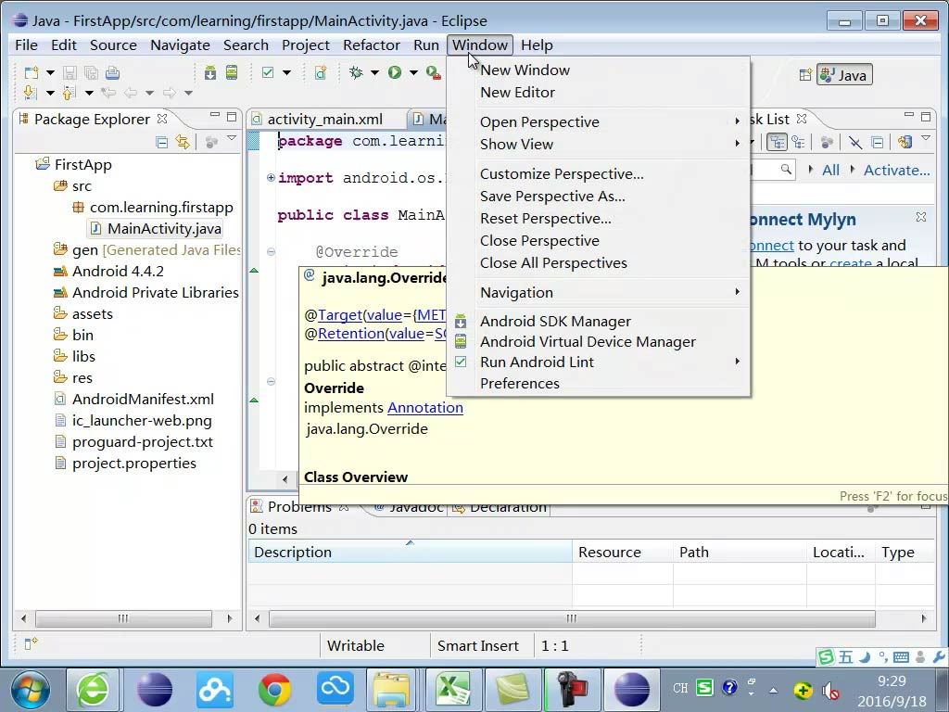The image size is (949, 712).
Task: Click the New wizard toolbar icon
Action: pyautogui.click(x=31, y=73)
